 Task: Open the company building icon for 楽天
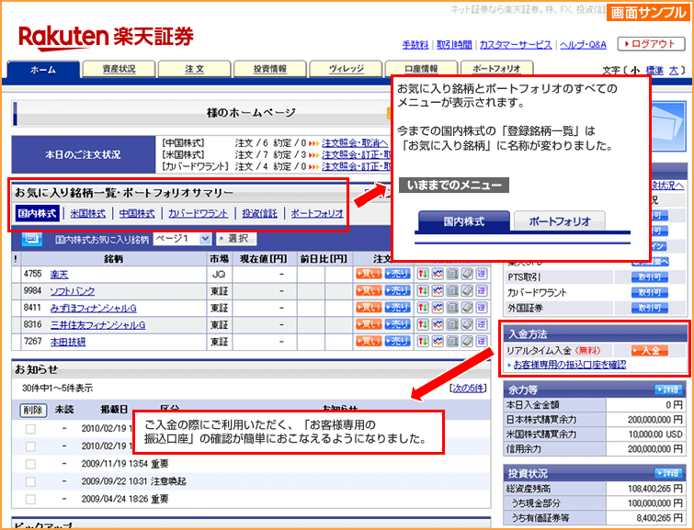452,275
